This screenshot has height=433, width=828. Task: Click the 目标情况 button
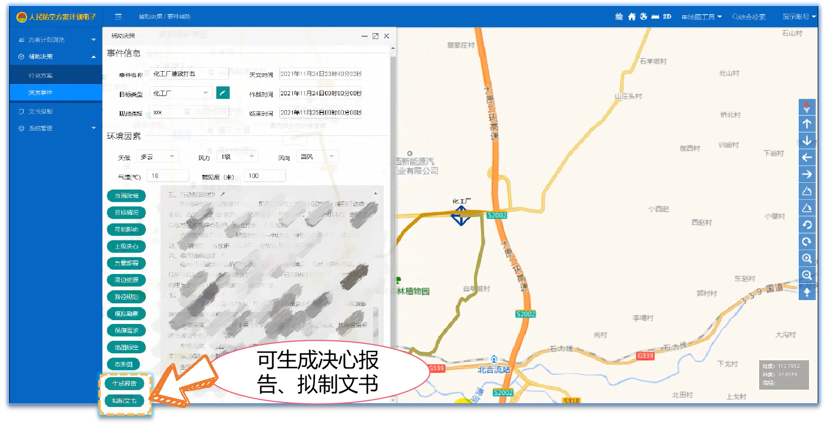127,212
